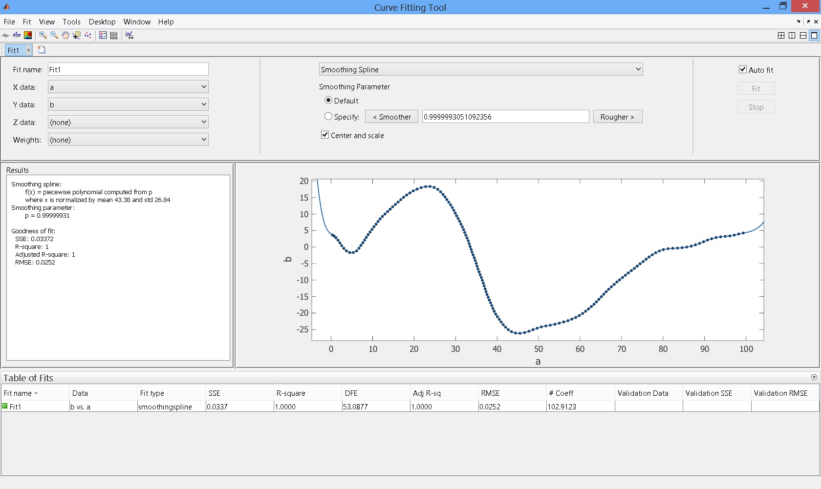
Task: Select the Specify smoothing parameter radio button
Action: pos(328,117)
